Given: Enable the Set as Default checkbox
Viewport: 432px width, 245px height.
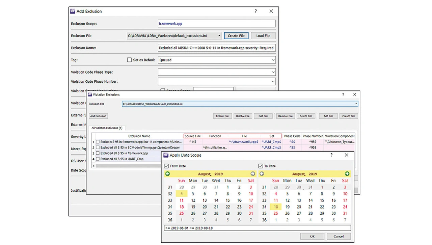Looking at the screenshot, I should click(x=129, y=60).
